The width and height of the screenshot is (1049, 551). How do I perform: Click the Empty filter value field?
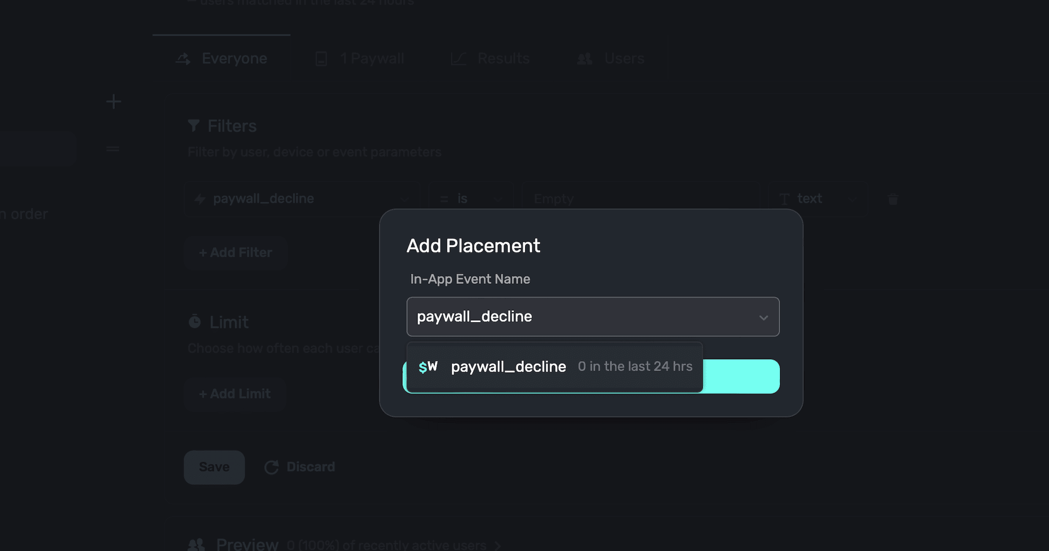[x=641, y=199]
